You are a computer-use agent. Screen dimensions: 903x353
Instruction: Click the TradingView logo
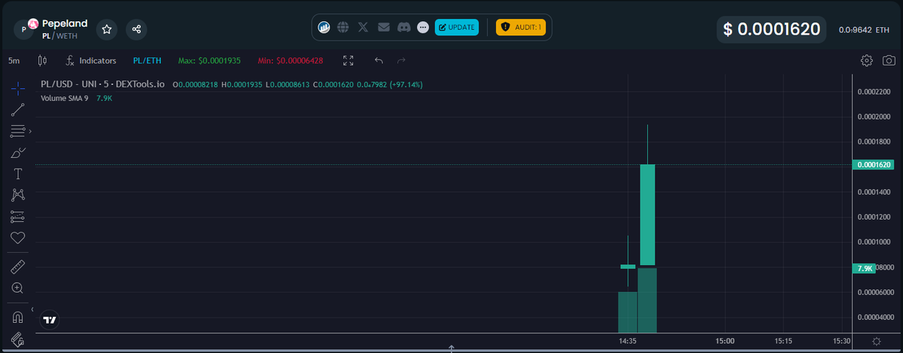[50, 320]
